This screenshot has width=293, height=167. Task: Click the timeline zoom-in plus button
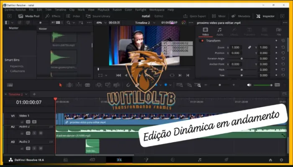234,85
